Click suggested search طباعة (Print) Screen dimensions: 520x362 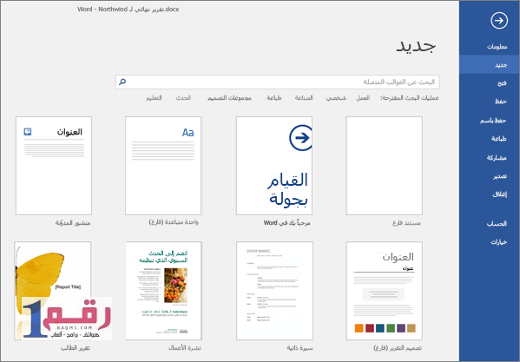(x=274, y=98)
